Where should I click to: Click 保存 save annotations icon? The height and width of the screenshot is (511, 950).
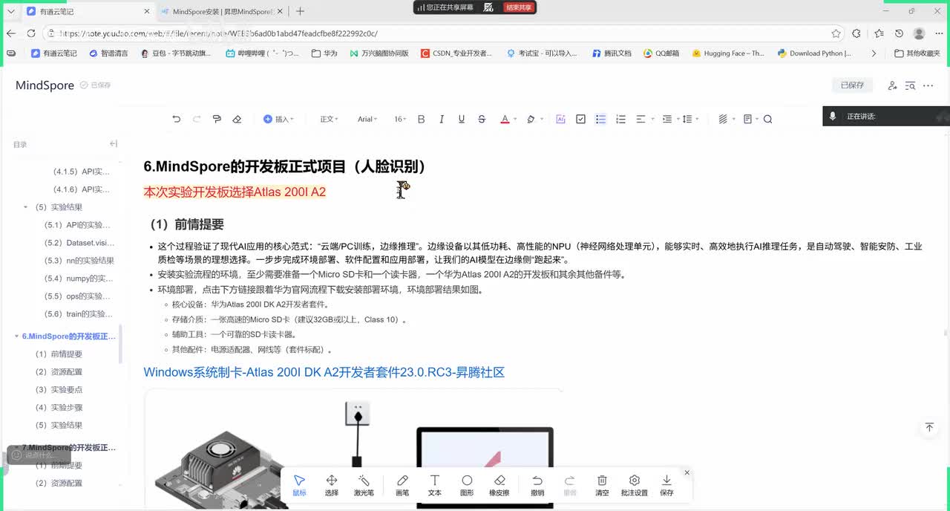(666, 485)
